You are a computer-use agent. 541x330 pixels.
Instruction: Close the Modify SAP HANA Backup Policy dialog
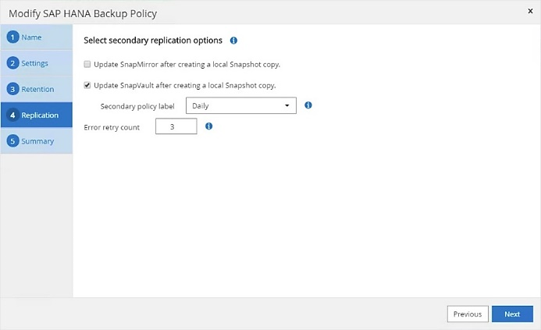point(530,12)
